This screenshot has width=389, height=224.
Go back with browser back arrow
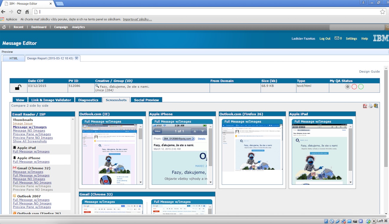tap(3, 12)
